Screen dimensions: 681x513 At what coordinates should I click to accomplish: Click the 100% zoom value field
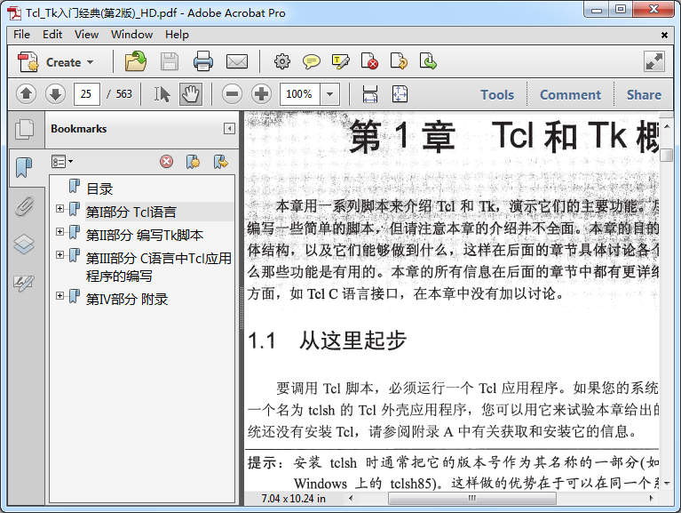pos(300,94)
